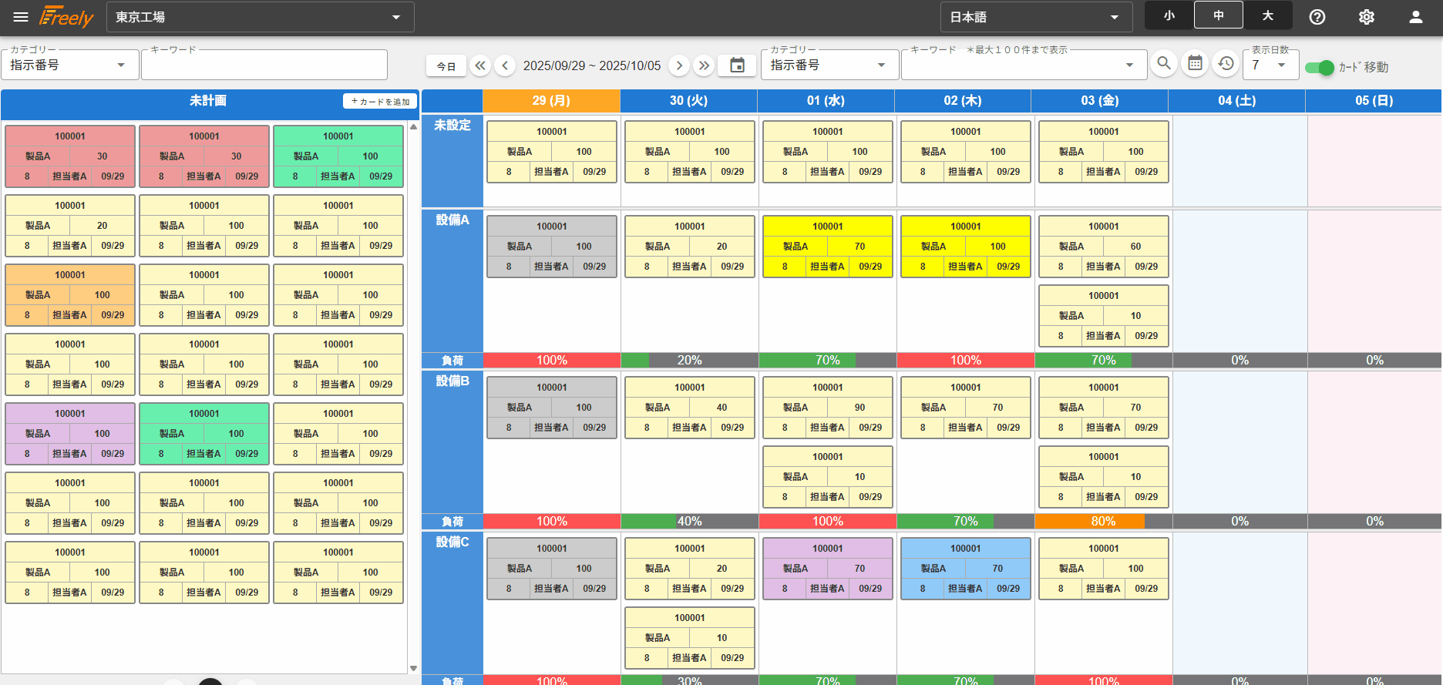Click the left panel キーワード input field
1443x685 pixels.
coord(264,67)
